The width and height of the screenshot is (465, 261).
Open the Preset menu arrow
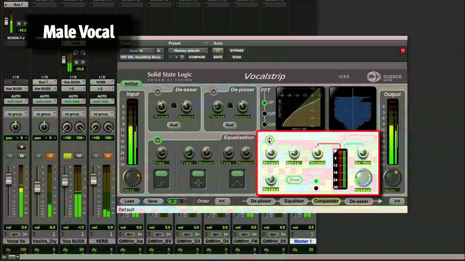pos(206,43)
